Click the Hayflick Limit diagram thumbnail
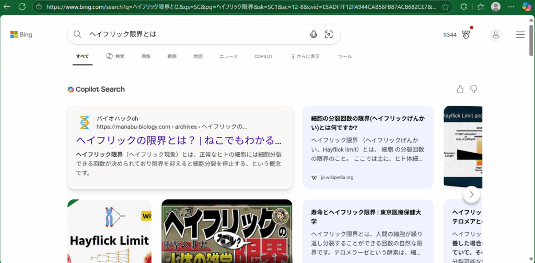Viewport: 535px width, 263px height. [109, 231]
